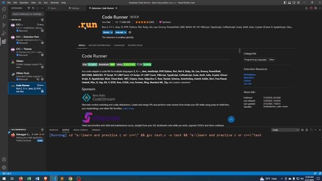322x181 pixels.
Task: Open the Explorer view in activity bar
Action: click(x=4, y=9)
